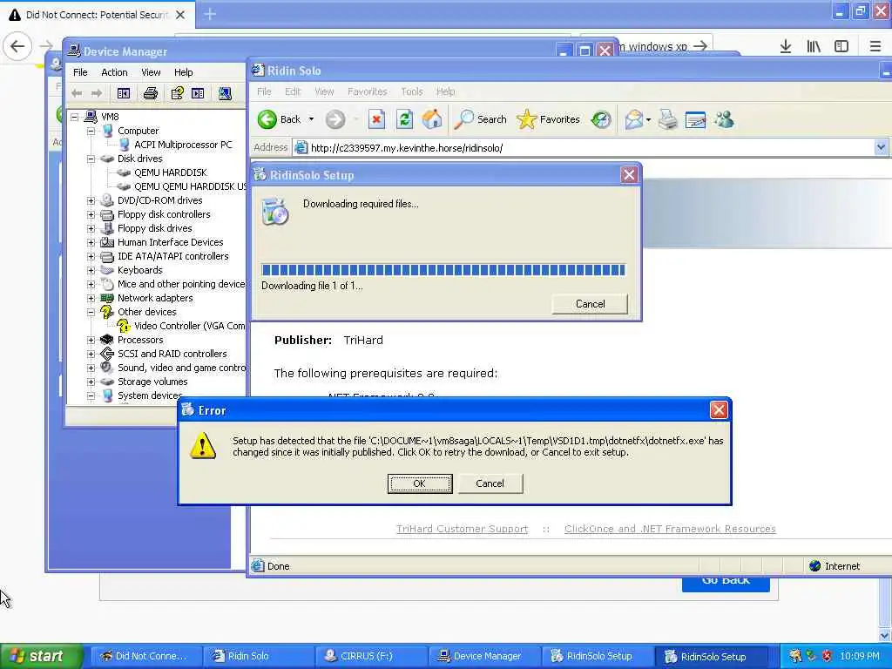Open Firefox hamburger menu
Screen dimensions: 892x669
(x=875, y=46)
